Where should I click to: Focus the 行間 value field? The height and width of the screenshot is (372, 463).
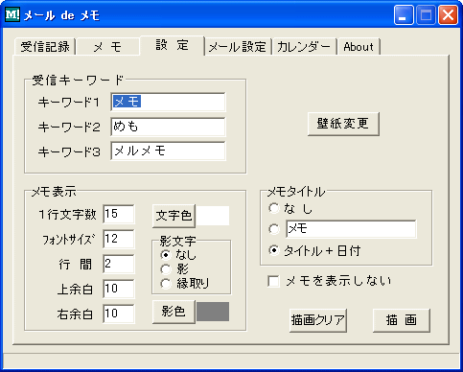[119, 264]
